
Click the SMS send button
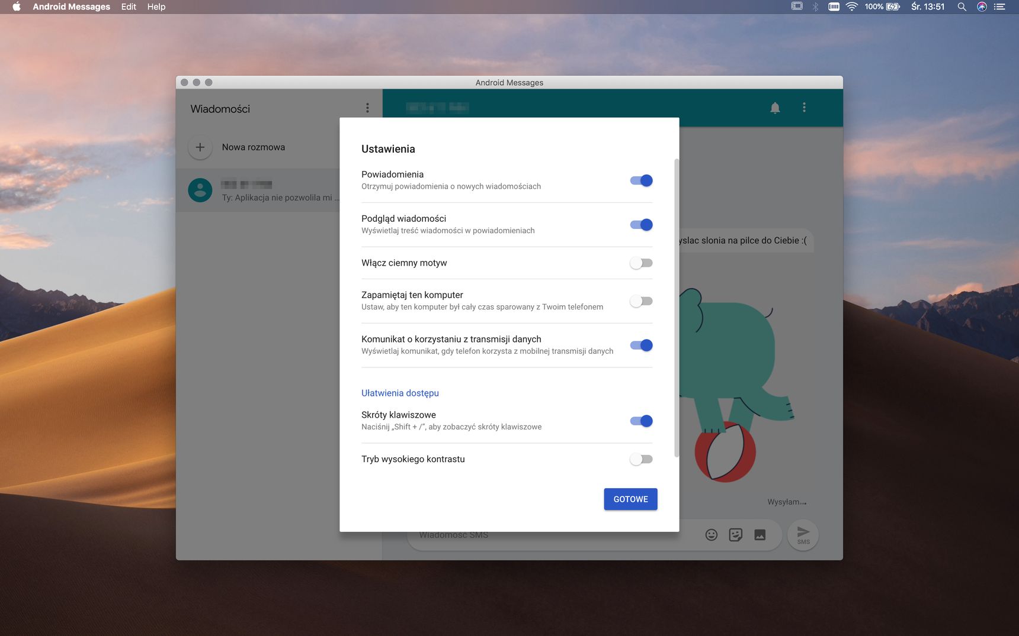click(803, 535)
